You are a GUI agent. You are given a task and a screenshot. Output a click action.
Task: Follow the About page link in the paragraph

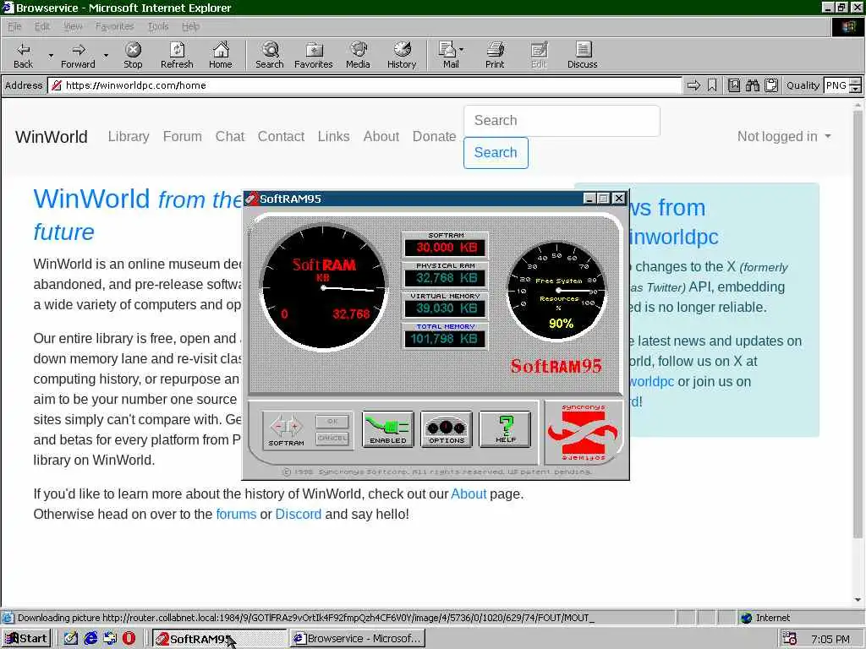click(x=469, y=494)
